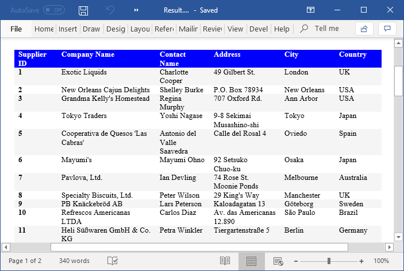
Task: Click the 340 words count
Action: pos(74,261)
